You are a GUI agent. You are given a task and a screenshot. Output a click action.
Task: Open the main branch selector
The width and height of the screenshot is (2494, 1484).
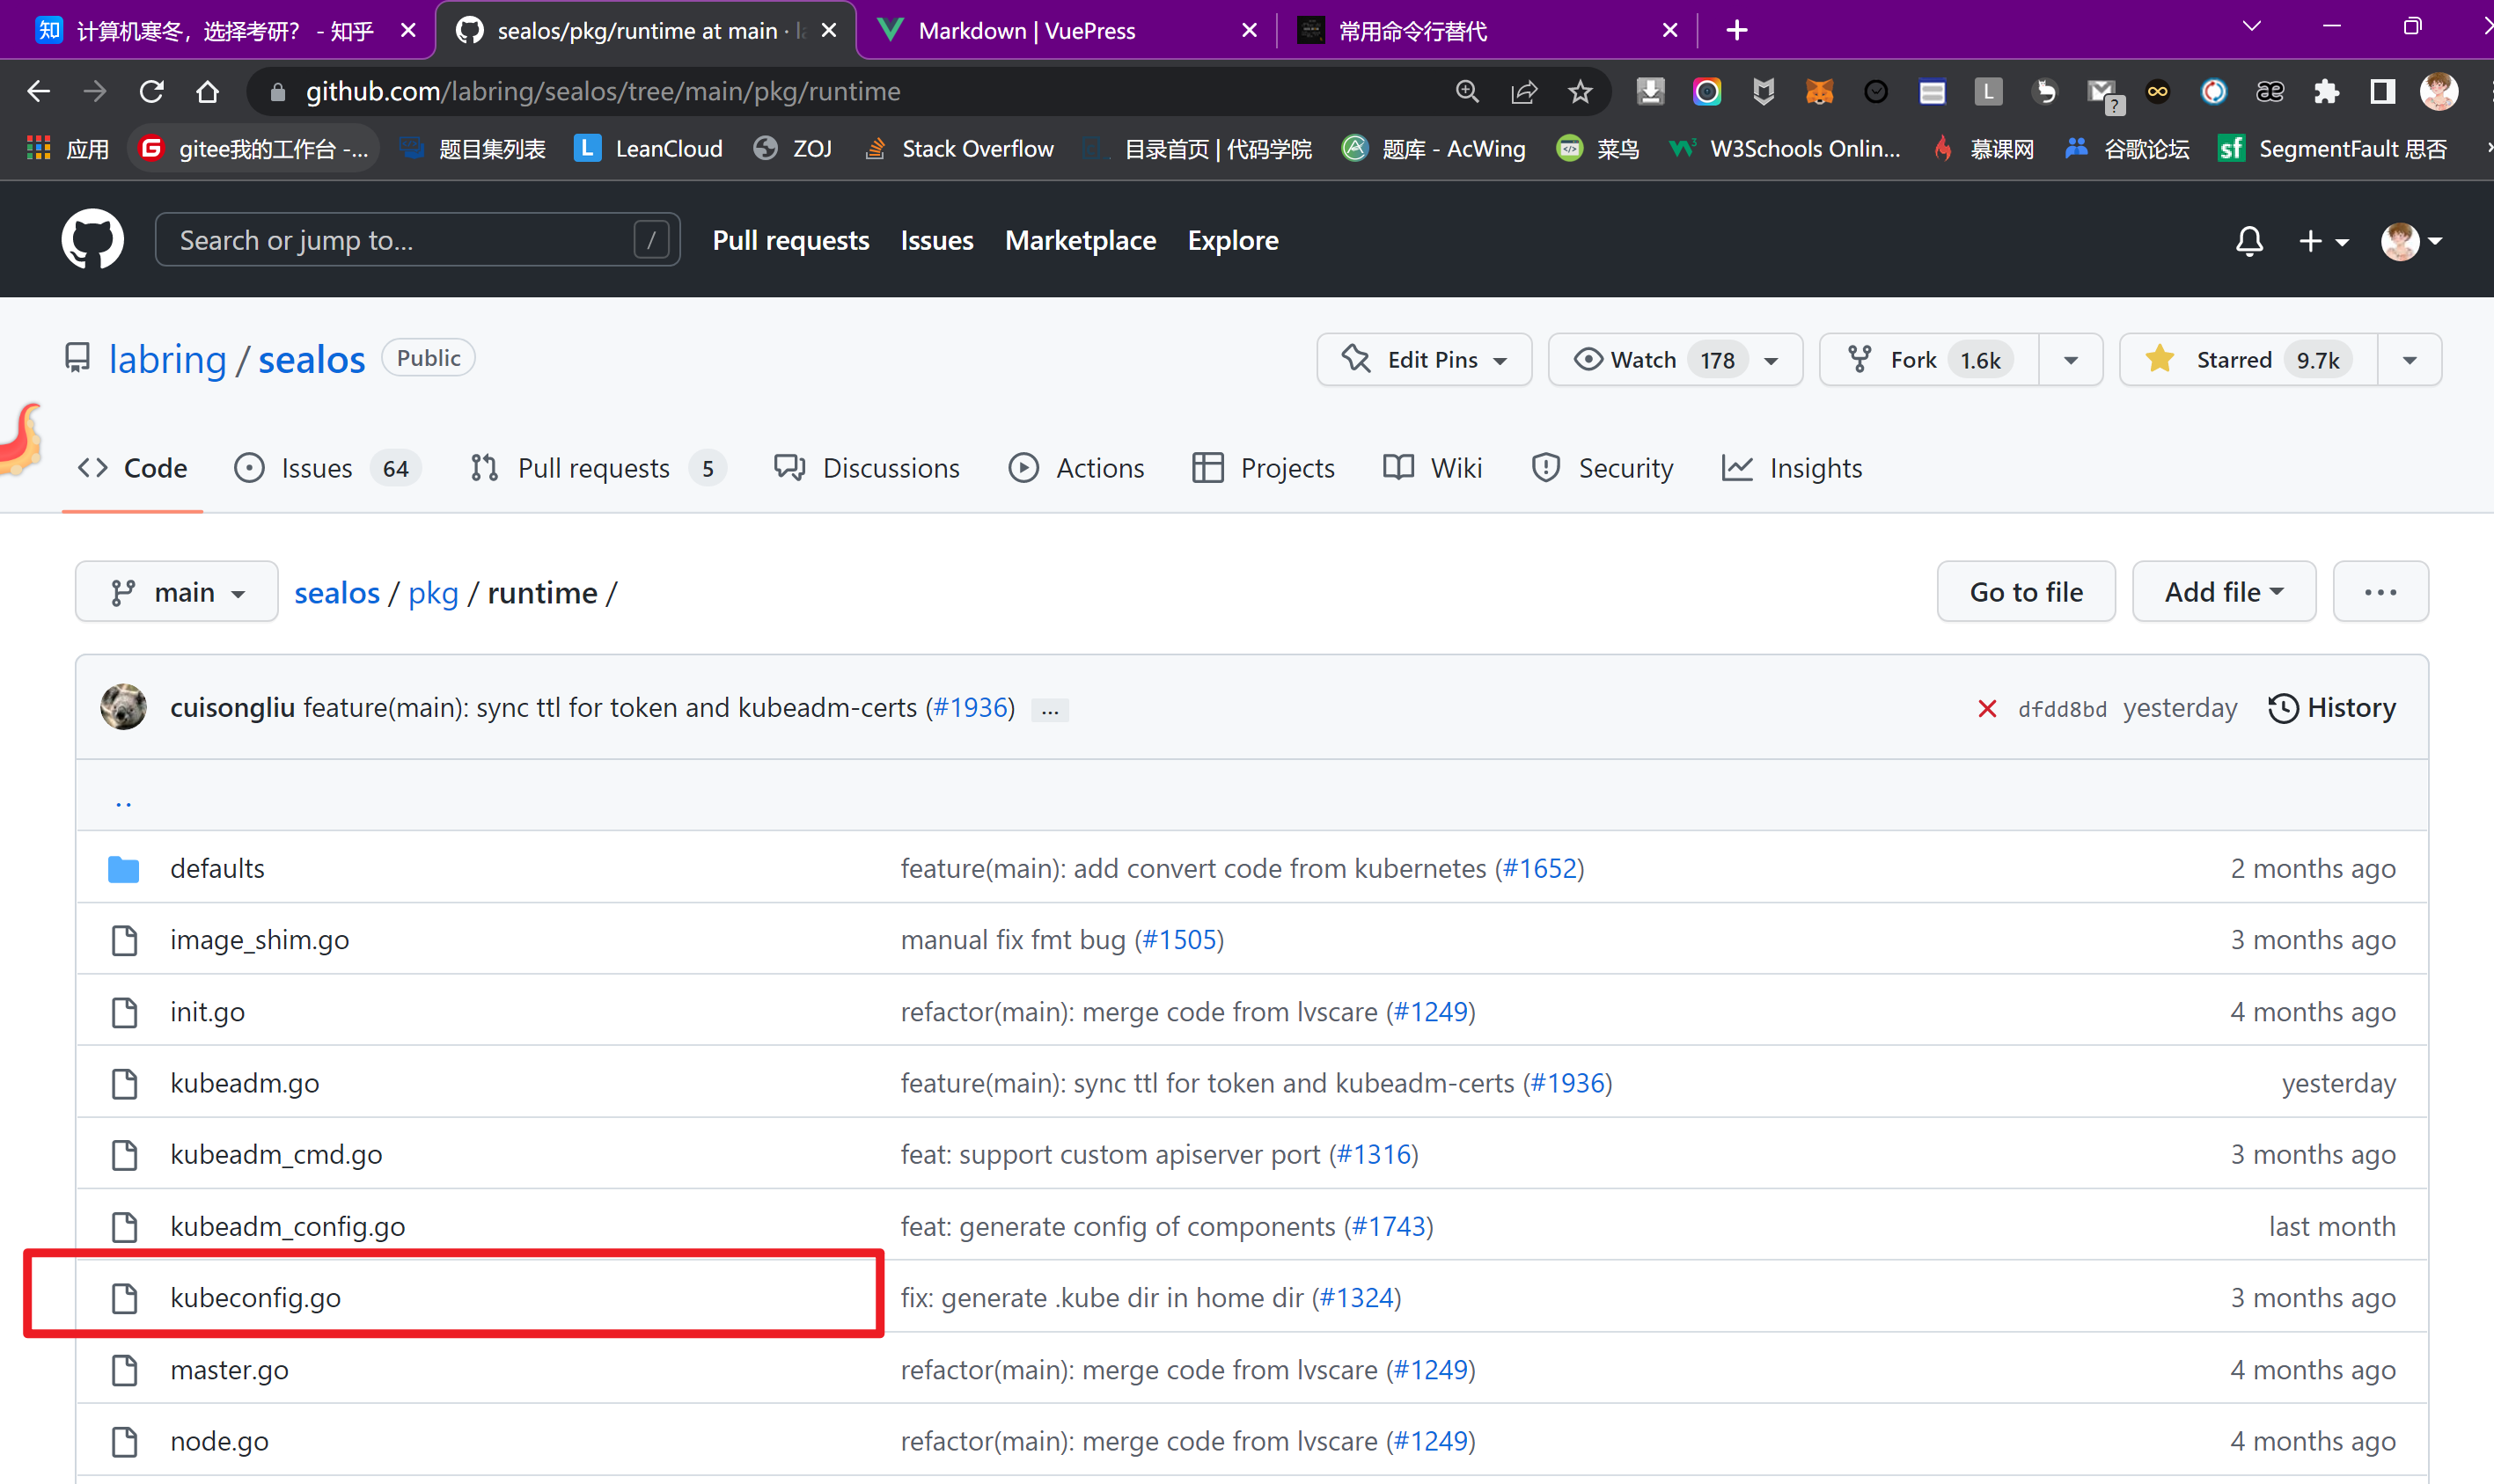(176, 592)
